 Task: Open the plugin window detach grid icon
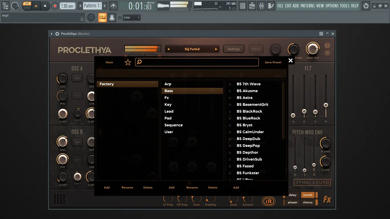[x=321, y=34]
